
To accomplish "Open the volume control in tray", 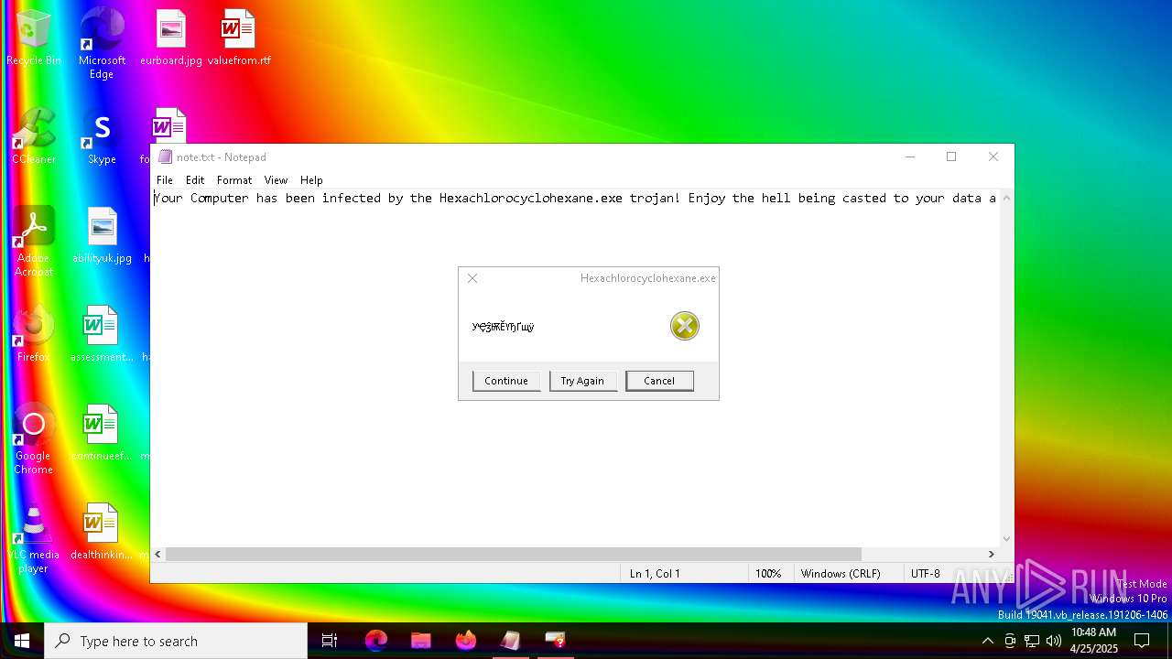I will pos(1054,641).
